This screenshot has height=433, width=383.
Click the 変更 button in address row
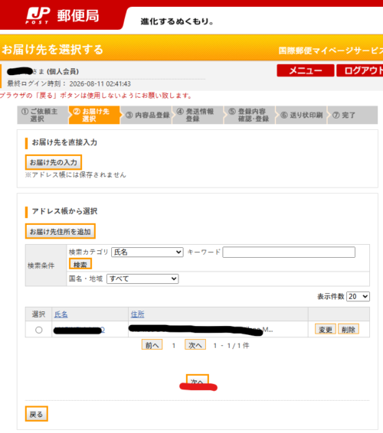pyautogui.click(x=326, y=329)
